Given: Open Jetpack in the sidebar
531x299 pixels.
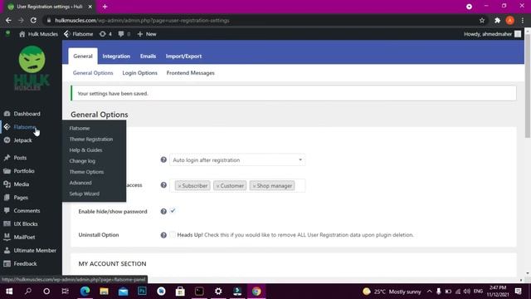Looking at the screenshot, I should pos(22,140).
